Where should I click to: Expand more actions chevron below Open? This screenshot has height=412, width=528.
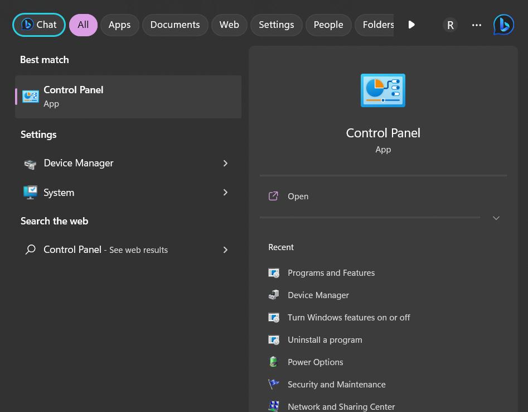click(x=496, y=218)
